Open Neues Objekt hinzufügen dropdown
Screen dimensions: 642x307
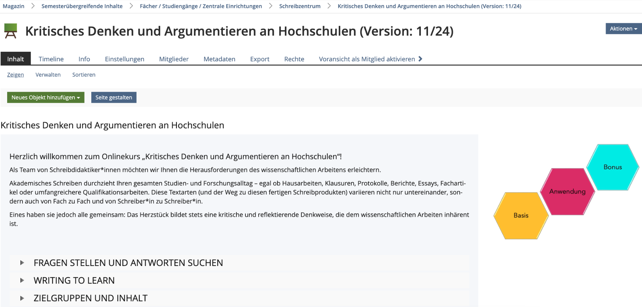(46, 97)
